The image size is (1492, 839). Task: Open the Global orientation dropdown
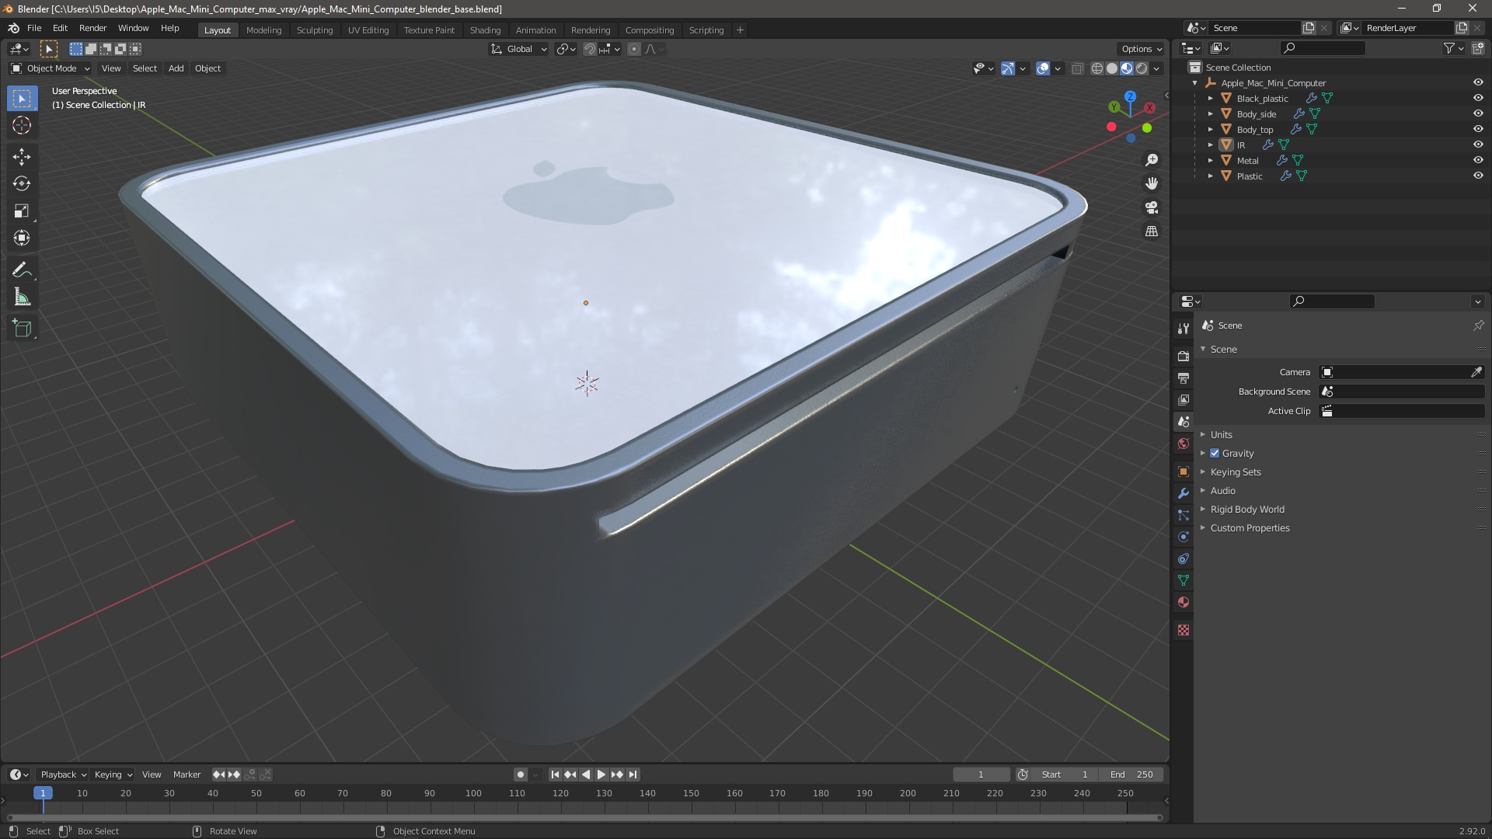coord(518,49)
